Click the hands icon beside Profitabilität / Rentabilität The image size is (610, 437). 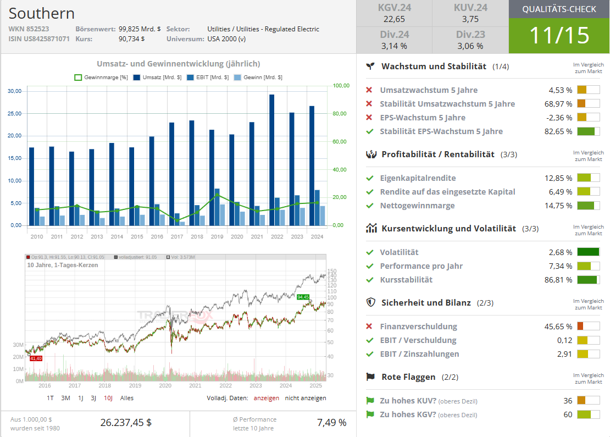[371, 154]
